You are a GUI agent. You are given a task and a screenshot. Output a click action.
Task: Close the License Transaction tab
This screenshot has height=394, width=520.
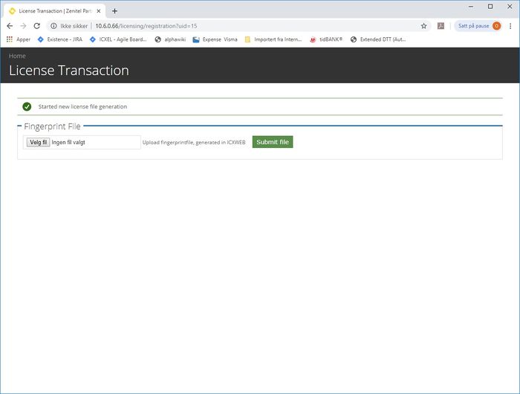click(99, 11)
